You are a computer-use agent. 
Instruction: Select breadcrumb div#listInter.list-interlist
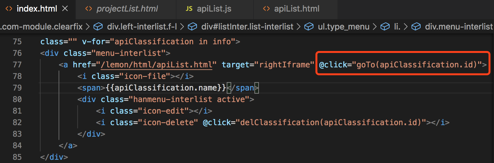(247, 27)
